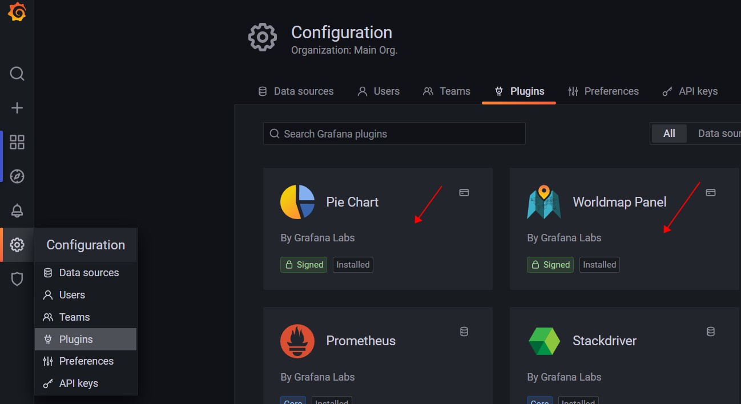This screenshot has height=404, width=741.
Task: Select the Plugins tab
Action: (x=519, y=91)
